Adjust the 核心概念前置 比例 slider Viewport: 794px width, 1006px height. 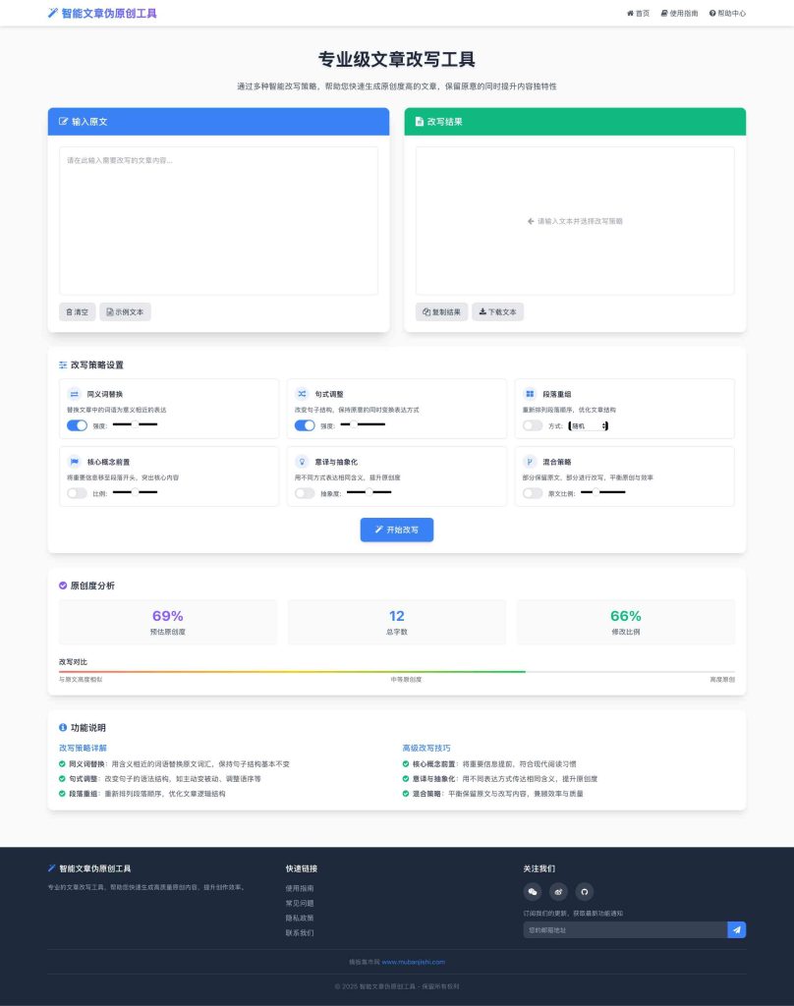135,492
